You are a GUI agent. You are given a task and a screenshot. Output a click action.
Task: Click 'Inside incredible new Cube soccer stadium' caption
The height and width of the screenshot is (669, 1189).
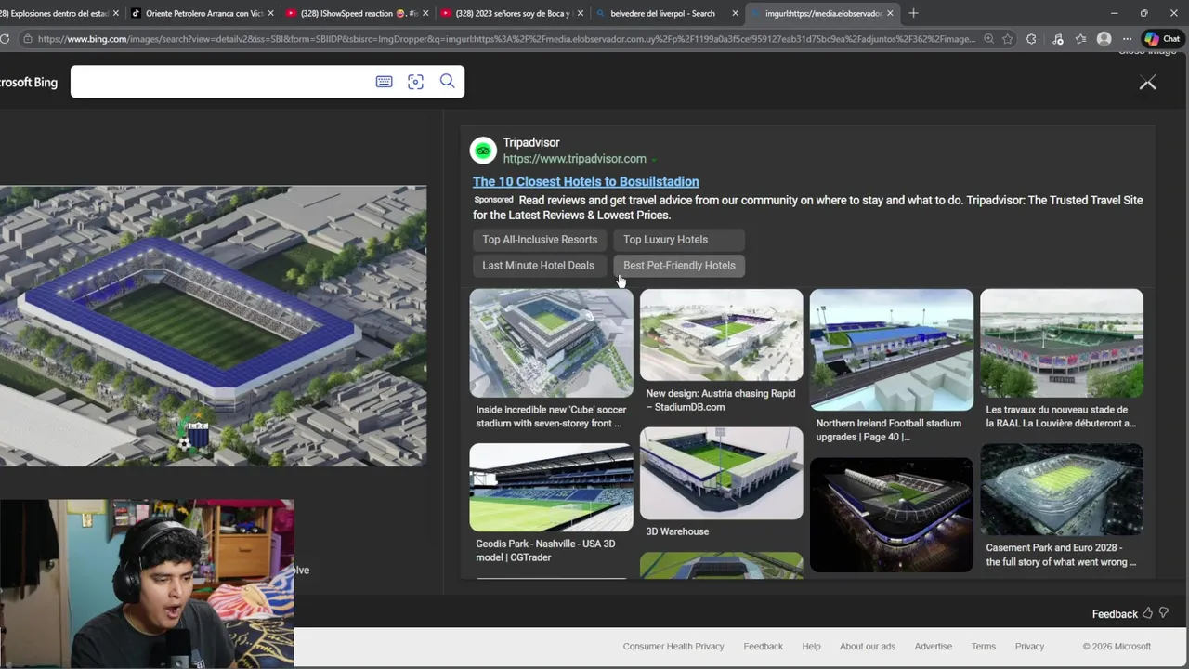pos(551,416)
